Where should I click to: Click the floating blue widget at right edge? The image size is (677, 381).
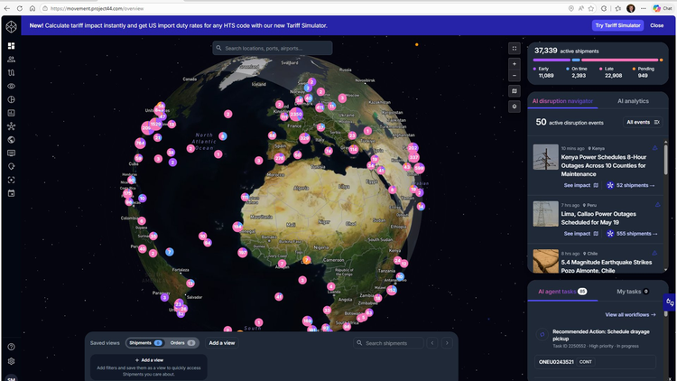(x=670, y=302)
